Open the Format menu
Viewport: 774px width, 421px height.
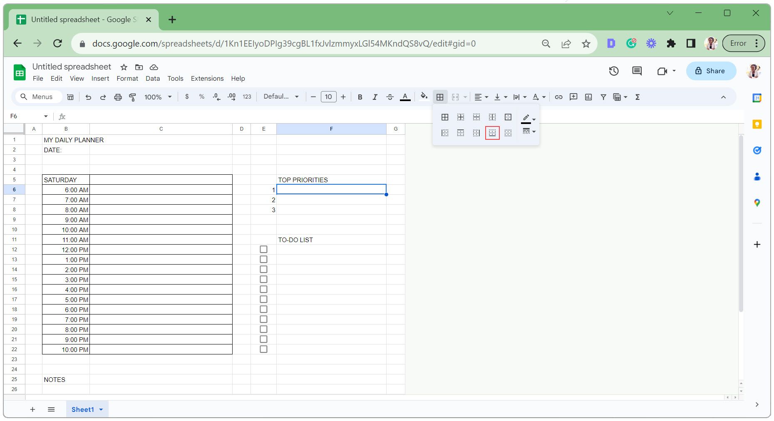(x=127, y=79)
